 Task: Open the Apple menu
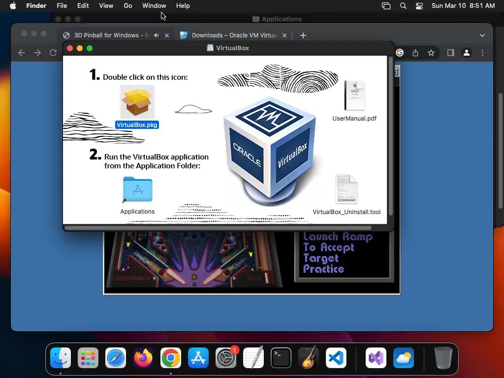pyautogui.click(x=13, y=6)
